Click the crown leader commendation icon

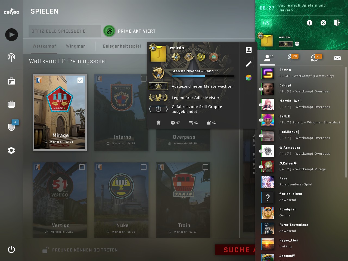pos(209,123)
